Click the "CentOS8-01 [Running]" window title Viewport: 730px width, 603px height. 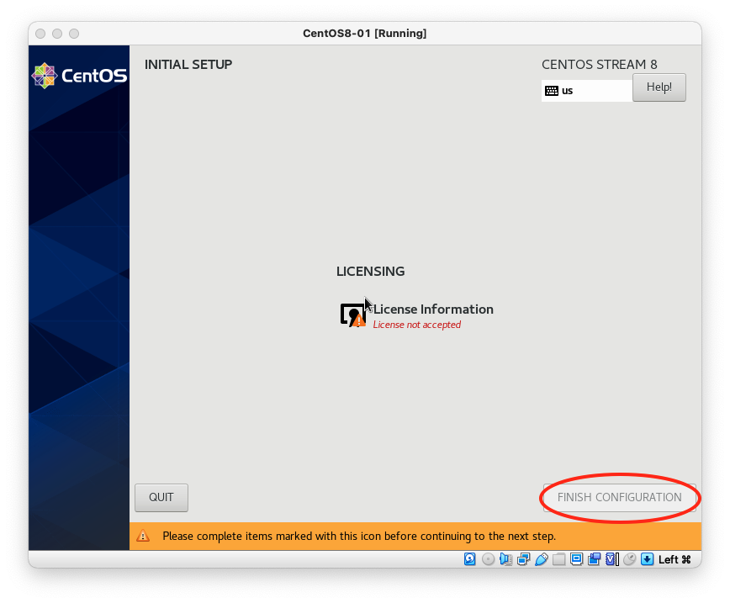click(364, 34)
